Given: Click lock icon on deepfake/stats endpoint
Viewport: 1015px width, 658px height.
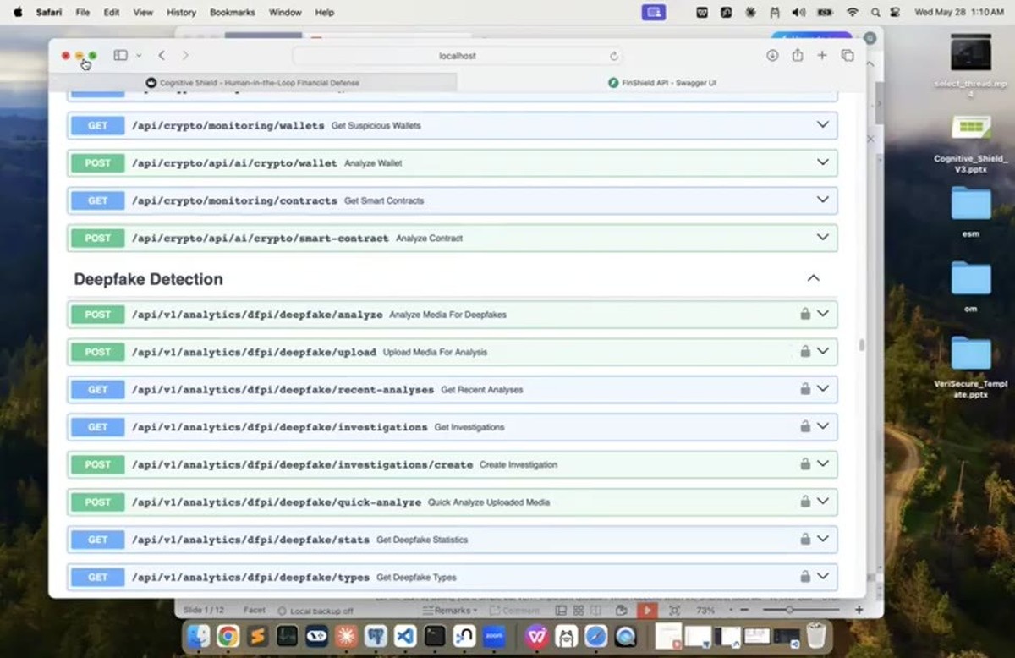Looking at the screenshot, I should coord(805,539).
